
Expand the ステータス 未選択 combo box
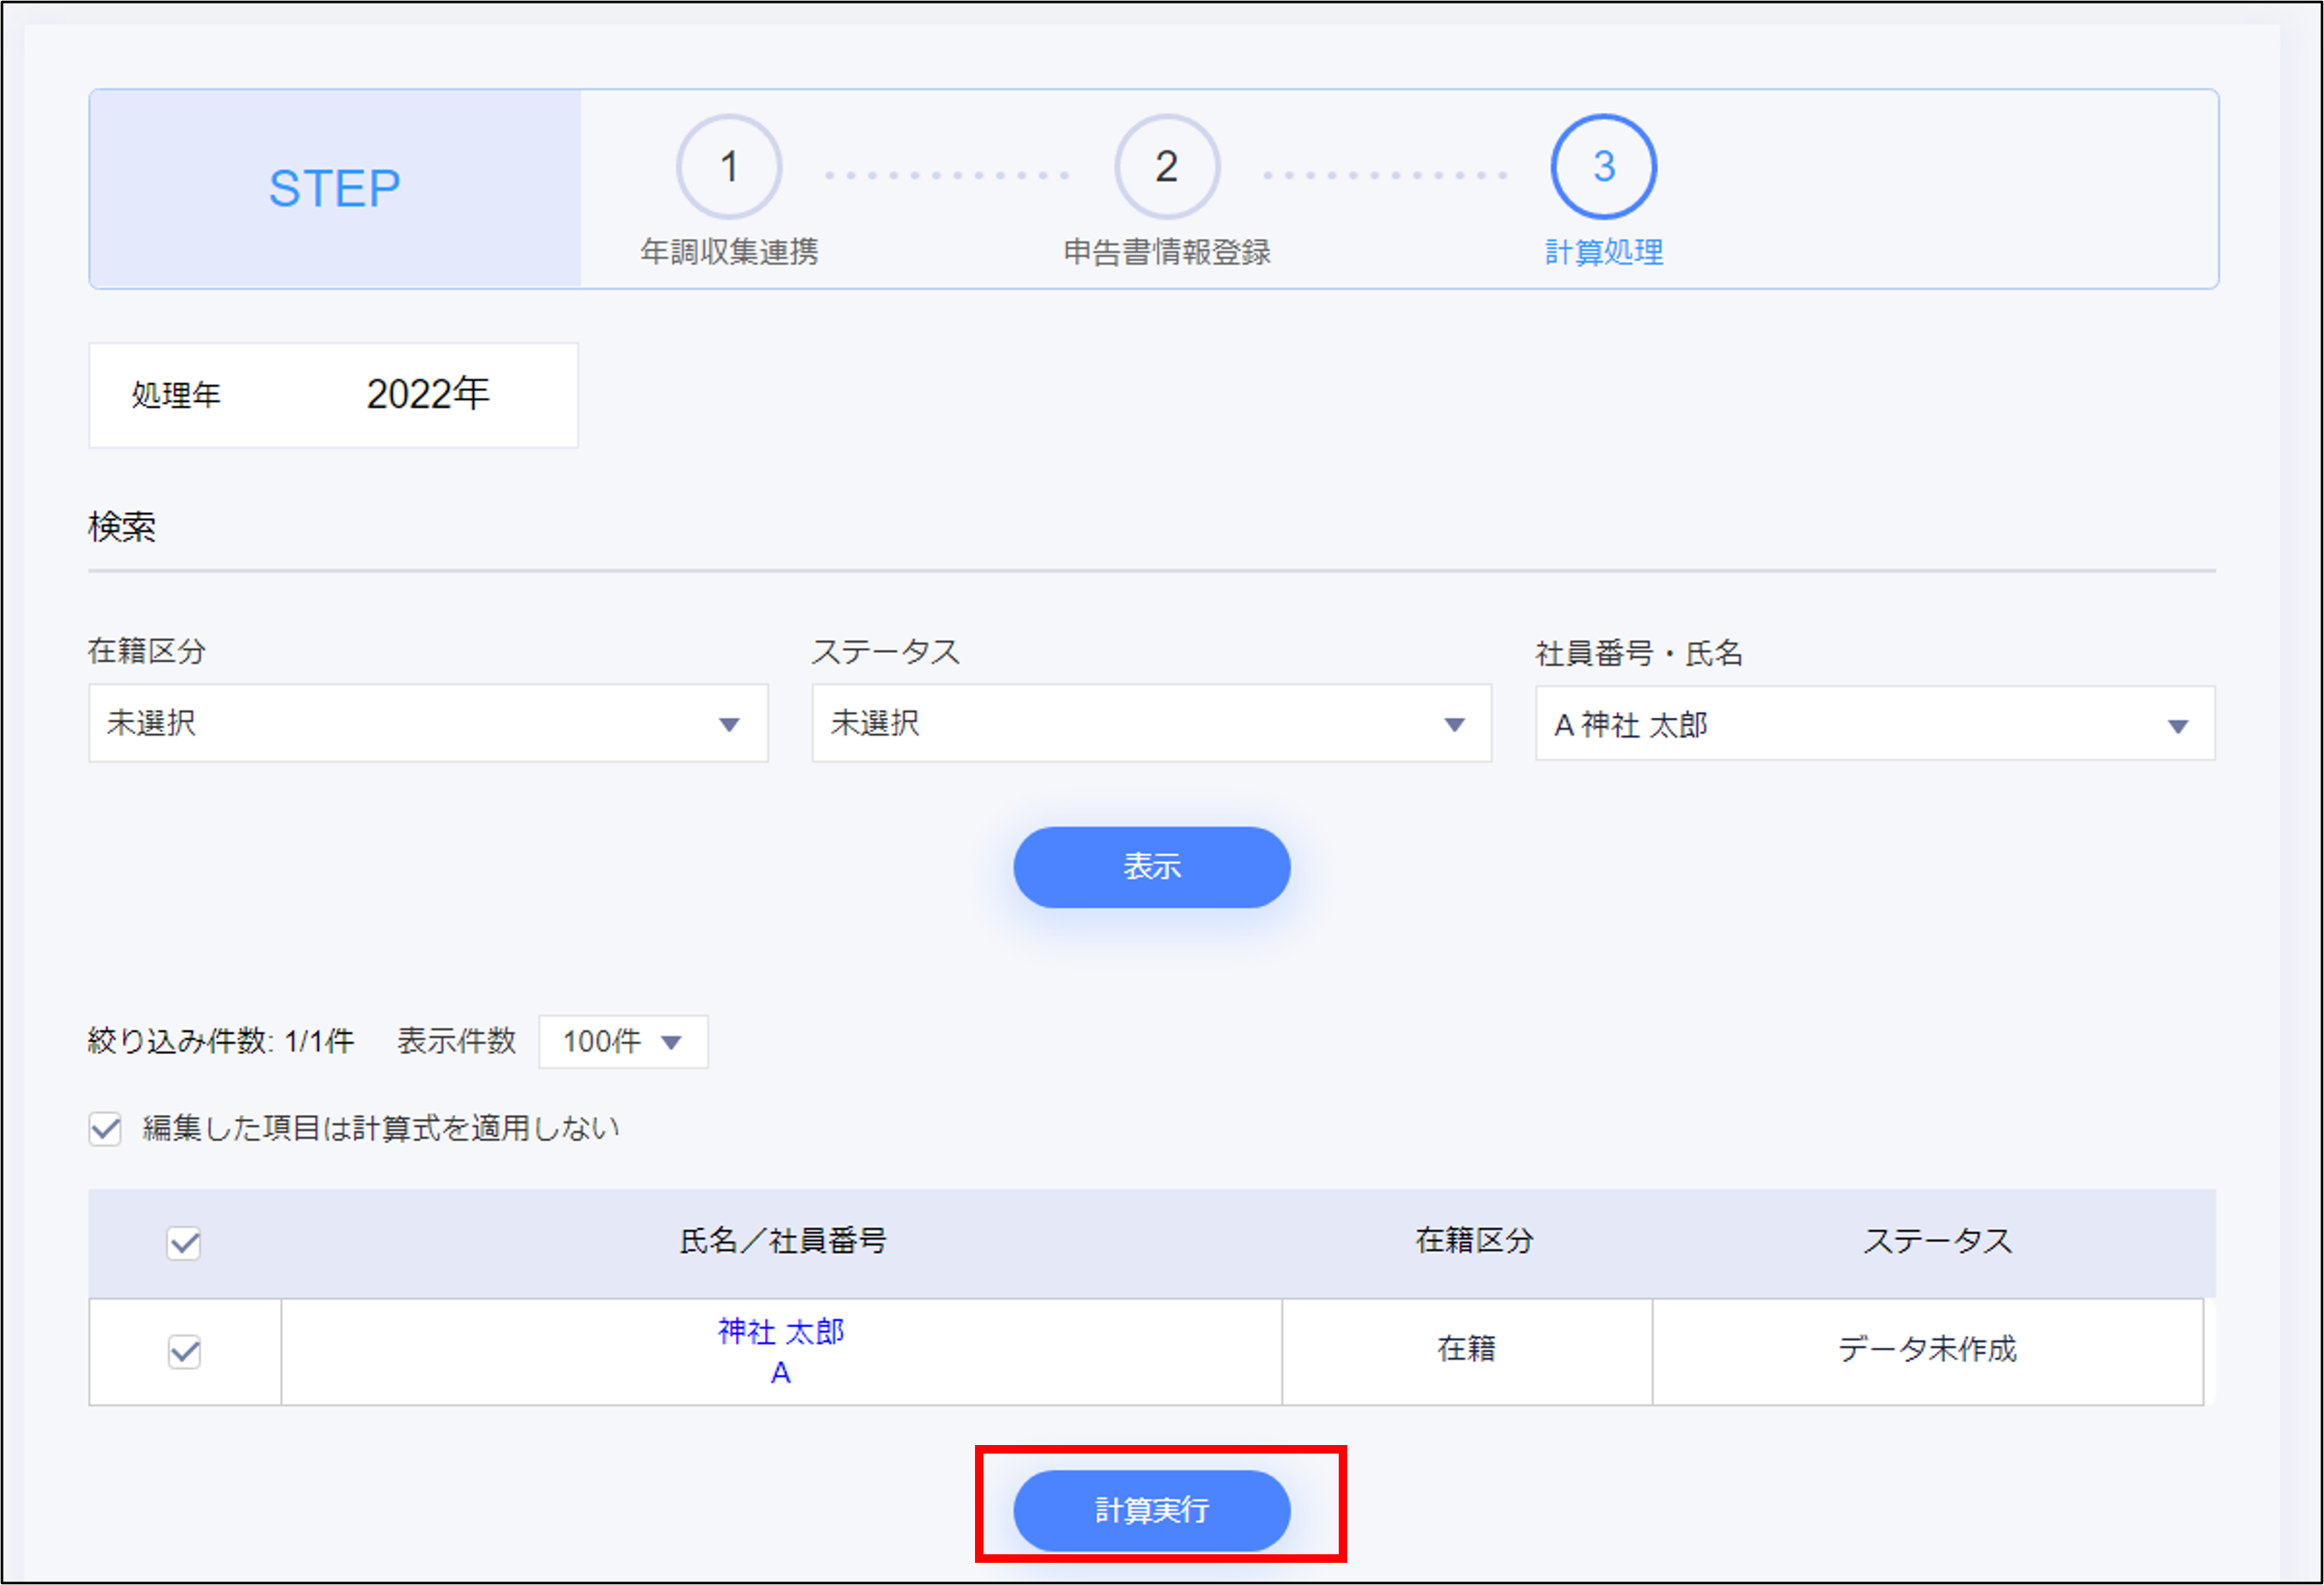(x=1152, y=724)
